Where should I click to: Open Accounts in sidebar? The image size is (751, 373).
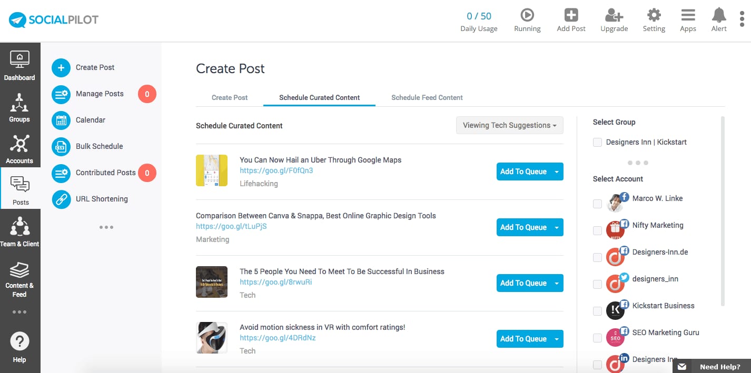coord(19,149)
